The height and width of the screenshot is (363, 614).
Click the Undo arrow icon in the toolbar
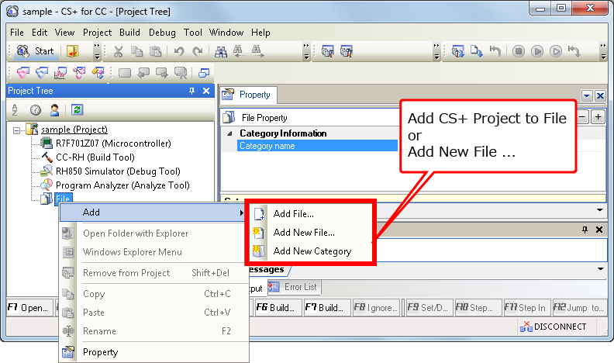tap(178, 51)
